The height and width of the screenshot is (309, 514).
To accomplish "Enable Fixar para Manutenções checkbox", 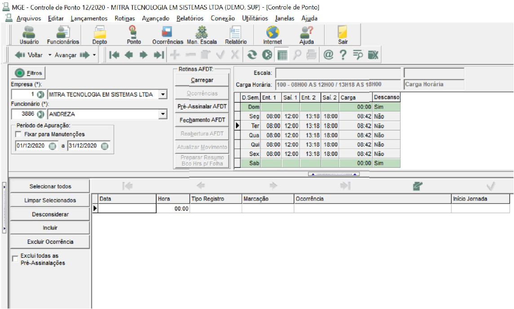I will coord(18,134).
